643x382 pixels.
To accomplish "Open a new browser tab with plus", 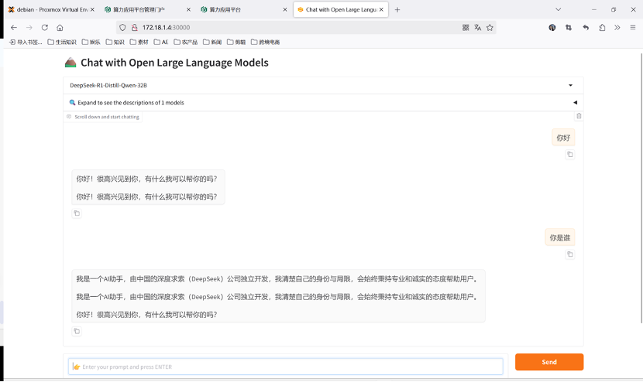I will point(397,9).
